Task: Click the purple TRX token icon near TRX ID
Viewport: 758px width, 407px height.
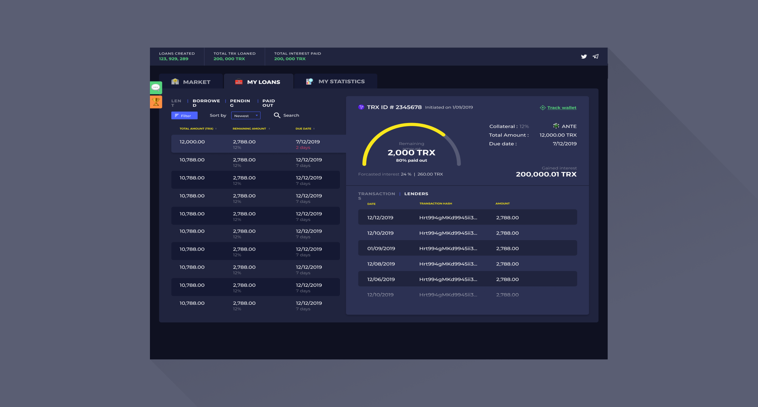Action: click(361, 107)
